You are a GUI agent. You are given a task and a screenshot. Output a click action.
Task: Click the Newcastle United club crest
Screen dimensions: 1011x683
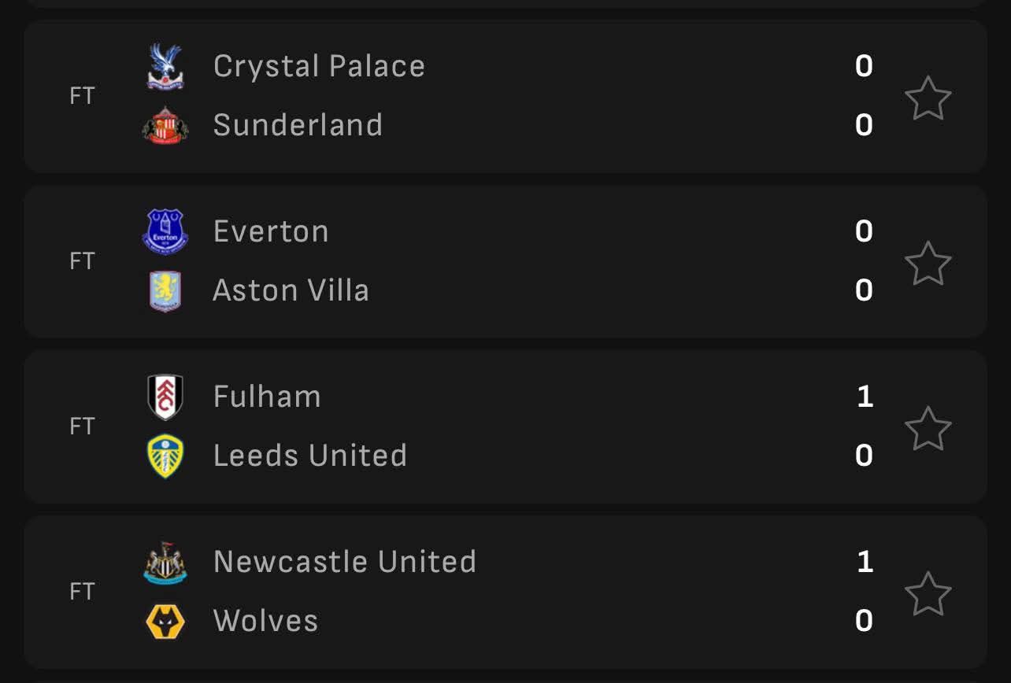(x=165, y=563)
